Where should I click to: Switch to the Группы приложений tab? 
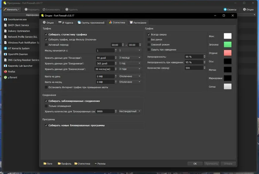pos(91,23)
